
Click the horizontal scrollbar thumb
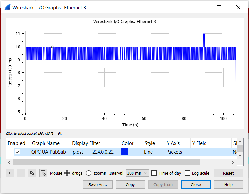[106, 162]
